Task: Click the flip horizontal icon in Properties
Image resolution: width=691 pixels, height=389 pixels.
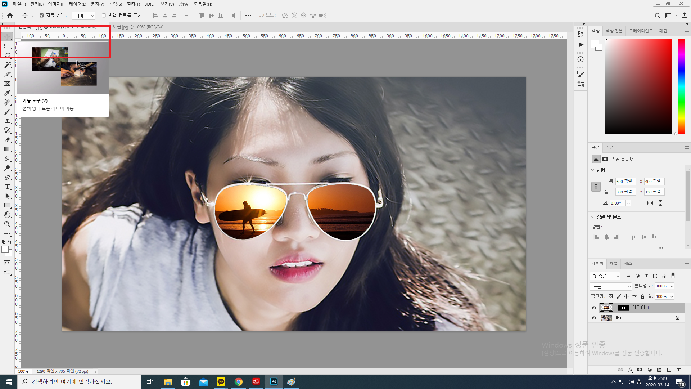Action: (650, 203)
